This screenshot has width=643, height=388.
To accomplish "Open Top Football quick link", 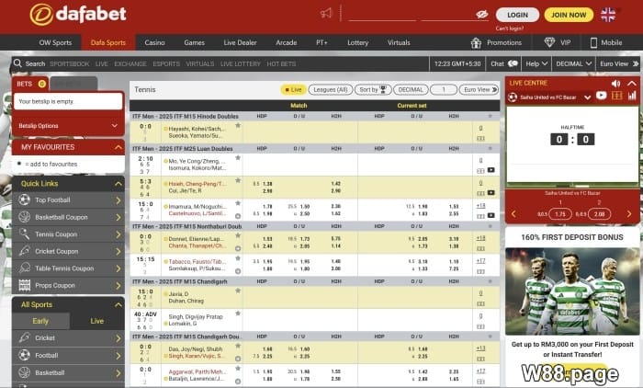I will (x=68, y=200).
